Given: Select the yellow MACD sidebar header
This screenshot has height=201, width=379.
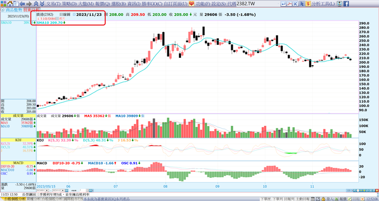Looking at the screenshot, I should click(18, 163).
